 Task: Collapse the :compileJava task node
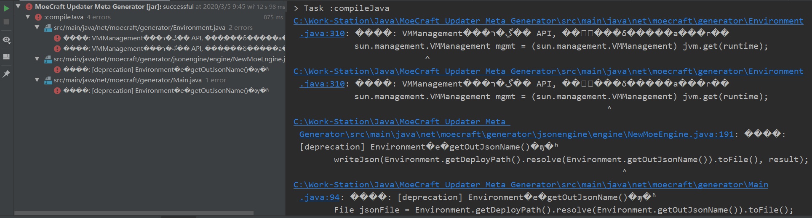[28, 17]
